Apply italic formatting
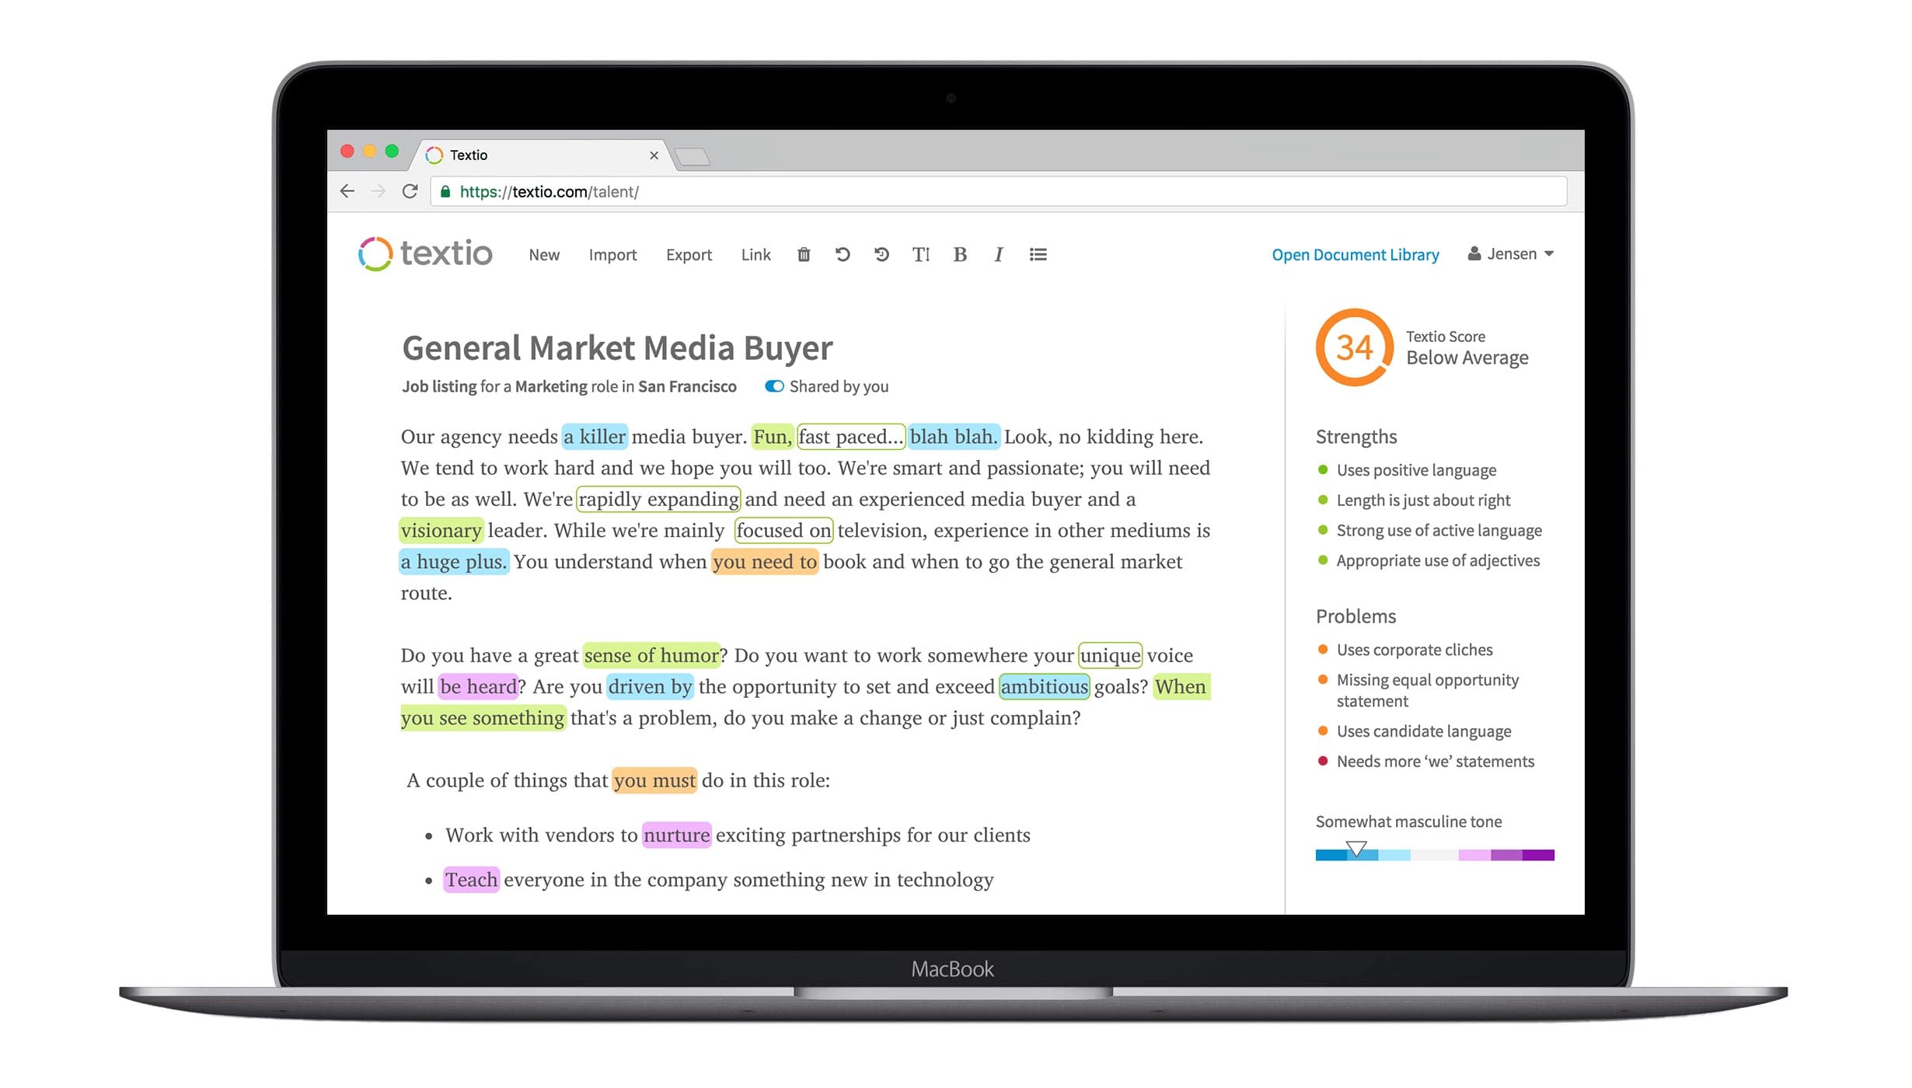The height and width of the screenshot is (1088, 1912). [x=999, y=255]
